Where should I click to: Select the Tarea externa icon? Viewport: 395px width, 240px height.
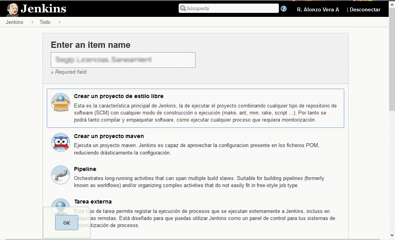[x=61, y=206]
